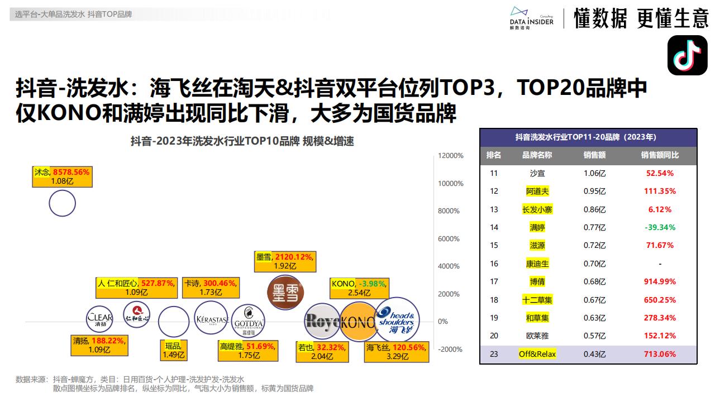Click the 满婷 brand cell

click(x=537, y=227)
